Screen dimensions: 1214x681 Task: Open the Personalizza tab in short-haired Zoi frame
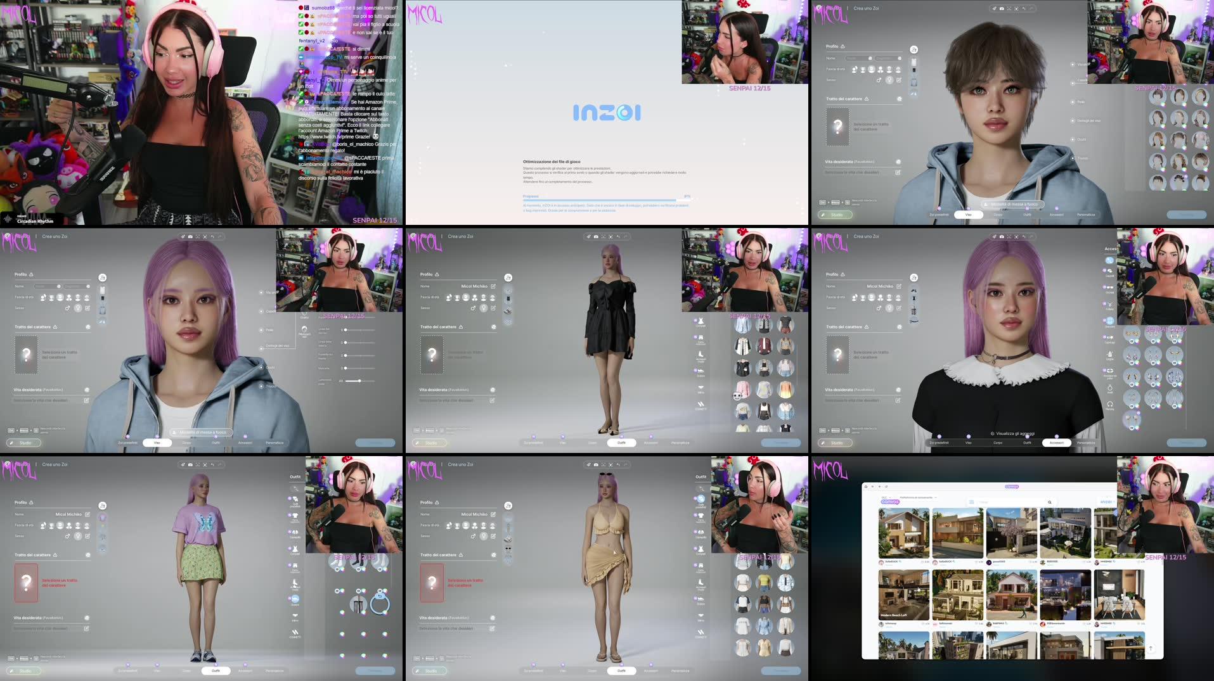coord(1086,215)
